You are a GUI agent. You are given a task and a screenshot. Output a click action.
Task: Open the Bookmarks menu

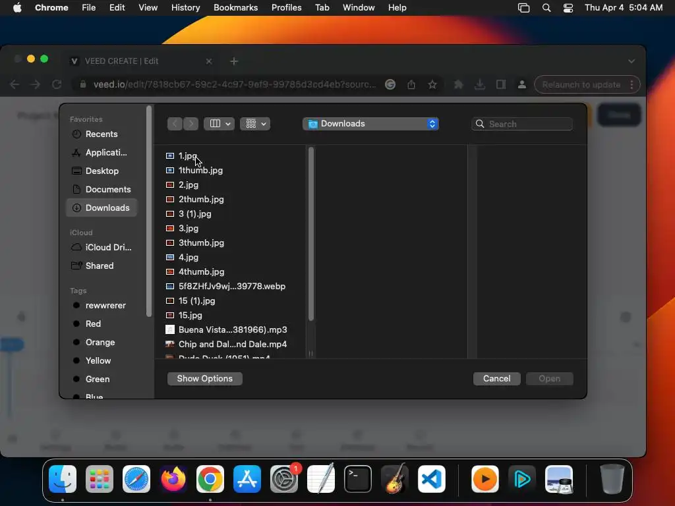pos(236,8)
